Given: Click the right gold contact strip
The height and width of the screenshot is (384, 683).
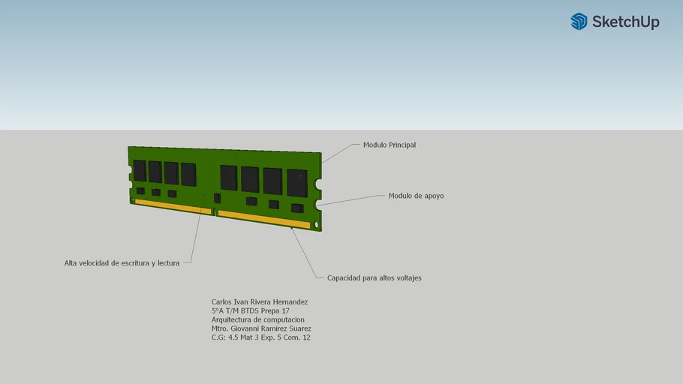Looking at the screenshot, I should click(x=263, y=219).
